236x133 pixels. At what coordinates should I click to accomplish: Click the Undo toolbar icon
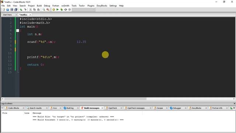click(x=21, y=10)
